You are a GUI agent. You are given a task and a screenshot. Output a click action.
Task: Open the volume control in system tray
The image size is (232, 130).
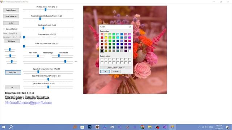click(206, 127)
